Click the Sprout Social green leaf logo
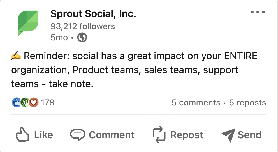 coord(28,23)
